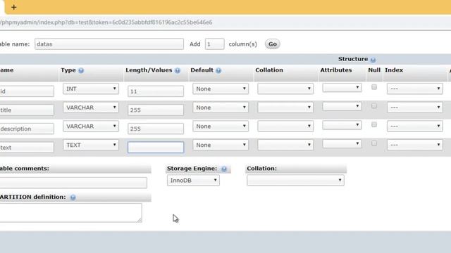This screenshot has height=253, width=451.
Task: Open table Collation dropdown
Action: [295, 181]
